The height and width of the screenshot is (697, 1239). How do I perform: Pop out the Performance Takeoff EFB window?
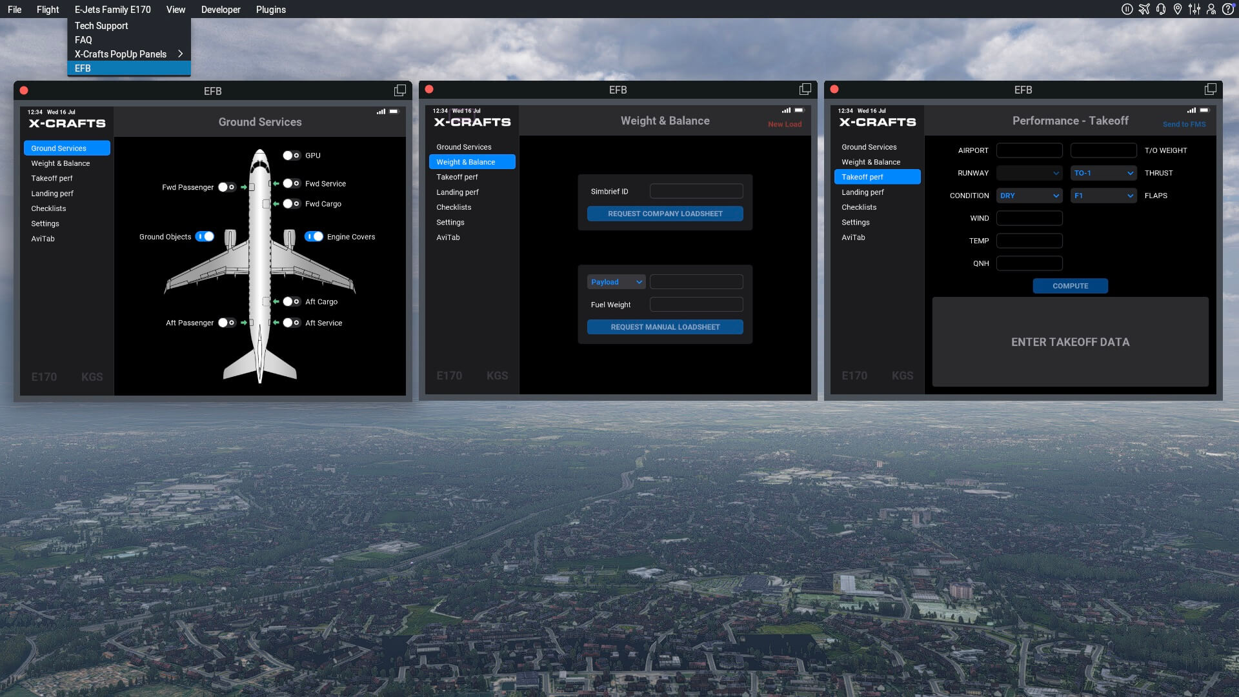[x=1211, y=89]
